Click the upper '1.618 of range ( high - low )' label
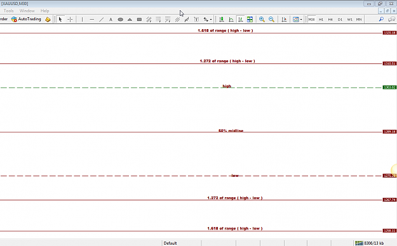The image size is (397, 246). click(x=225, y=30)
